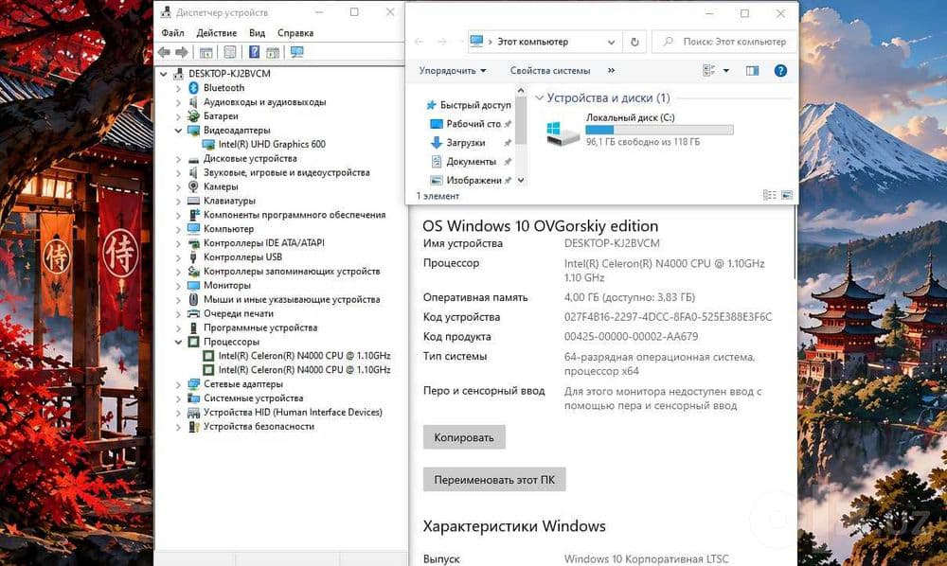The width and height of the screenshot is (947, 566).
Task: Click the Forward arrow in Device Manager toolbar
Action: click(x=182, y=52)
